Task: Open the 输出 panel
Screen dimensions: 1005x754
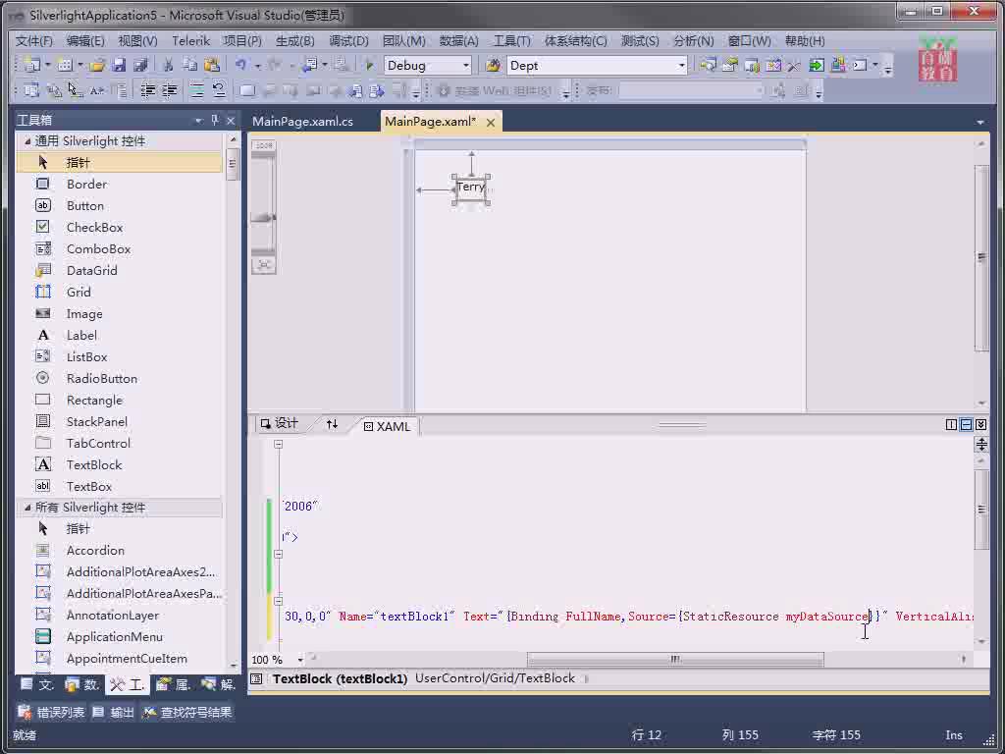Action: [x=114, y=713]
